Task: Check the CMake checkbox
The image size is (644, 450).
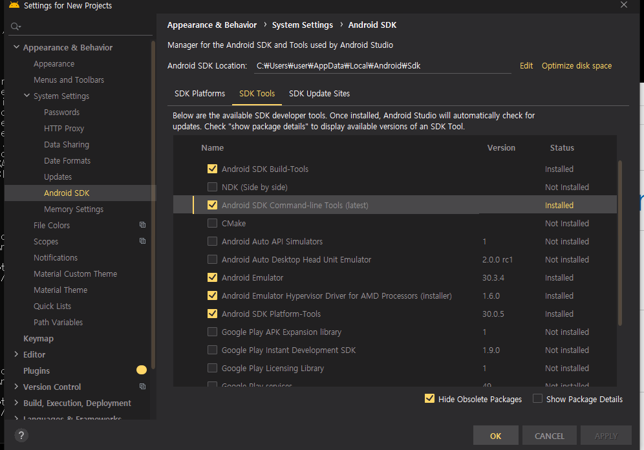Action: pos(212,223)
